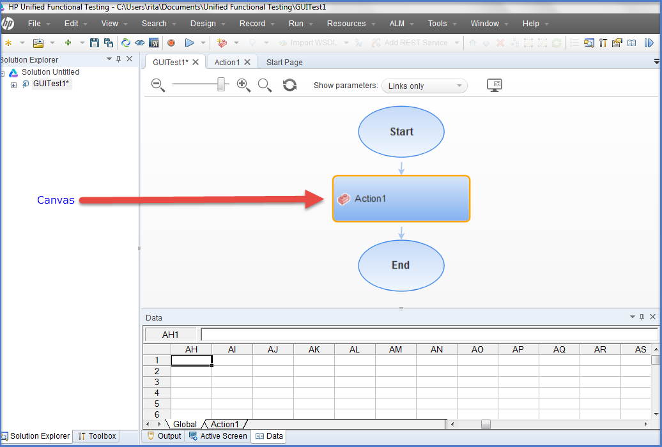Select the Action1 node on canvas
662x447 pixels.
coord(401,199)
